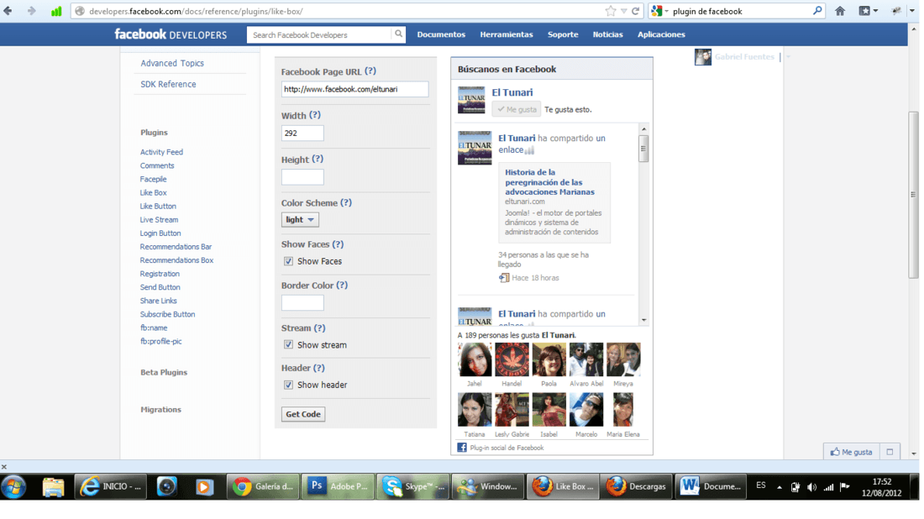
Task: Click help (?) next to Color Scheme
Action: [346, 202]
